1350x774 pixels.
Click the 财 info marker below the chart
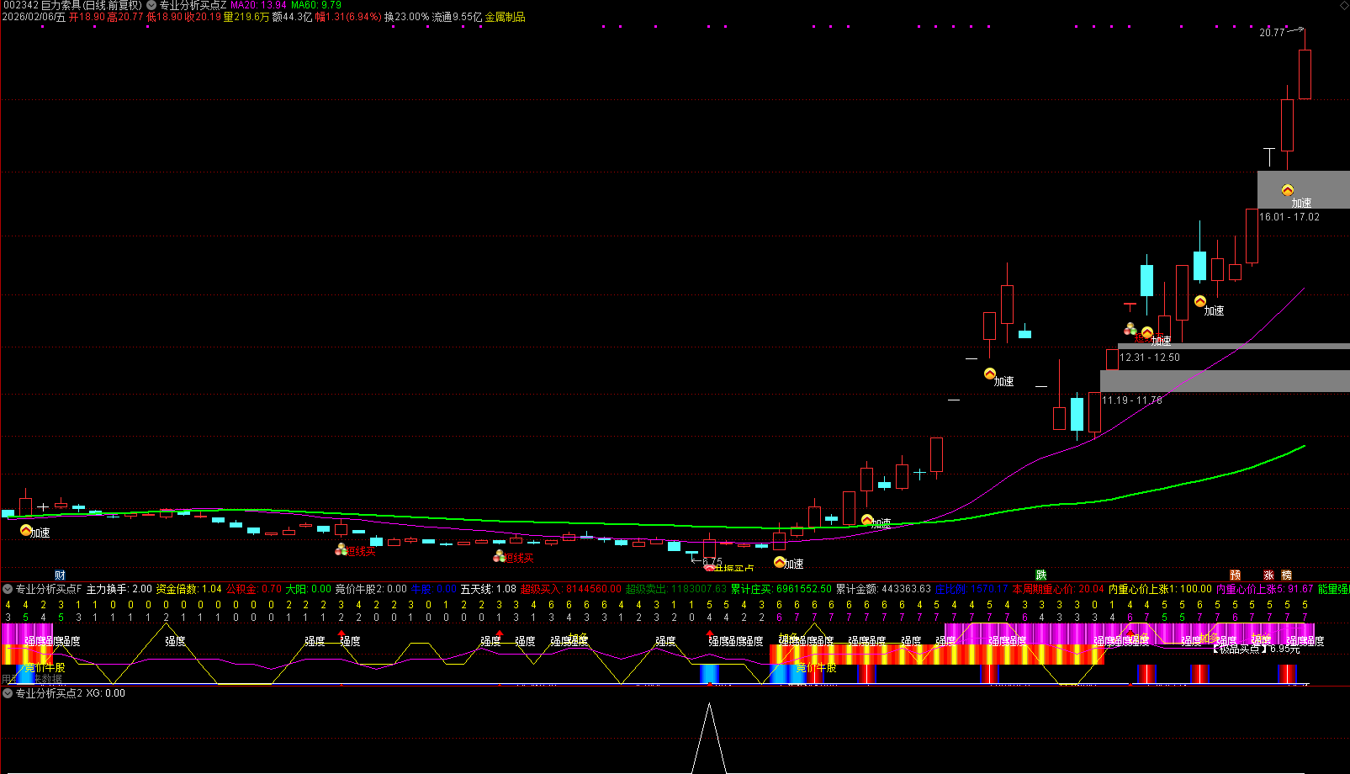(x=60, y=575)
